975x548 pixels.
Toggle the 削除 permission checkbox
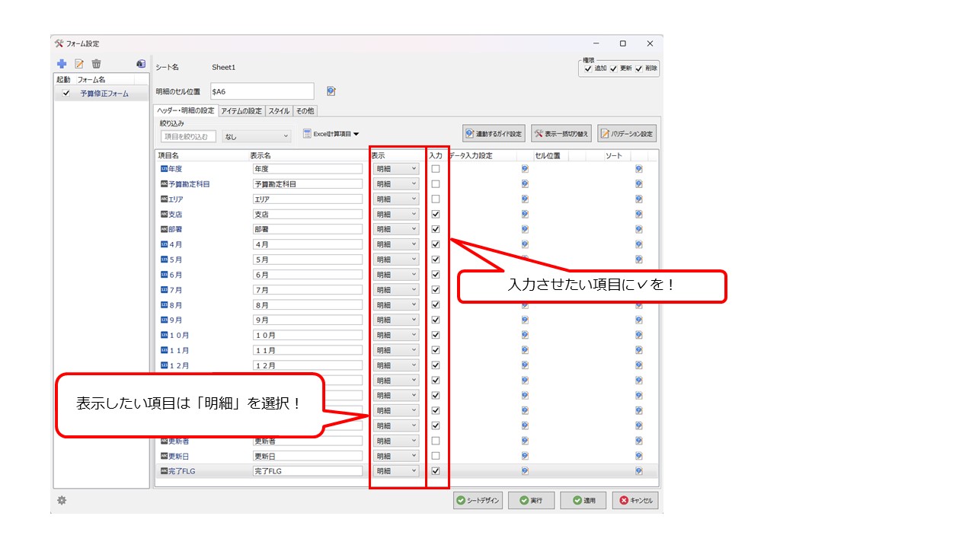click(x=639, y=68)
